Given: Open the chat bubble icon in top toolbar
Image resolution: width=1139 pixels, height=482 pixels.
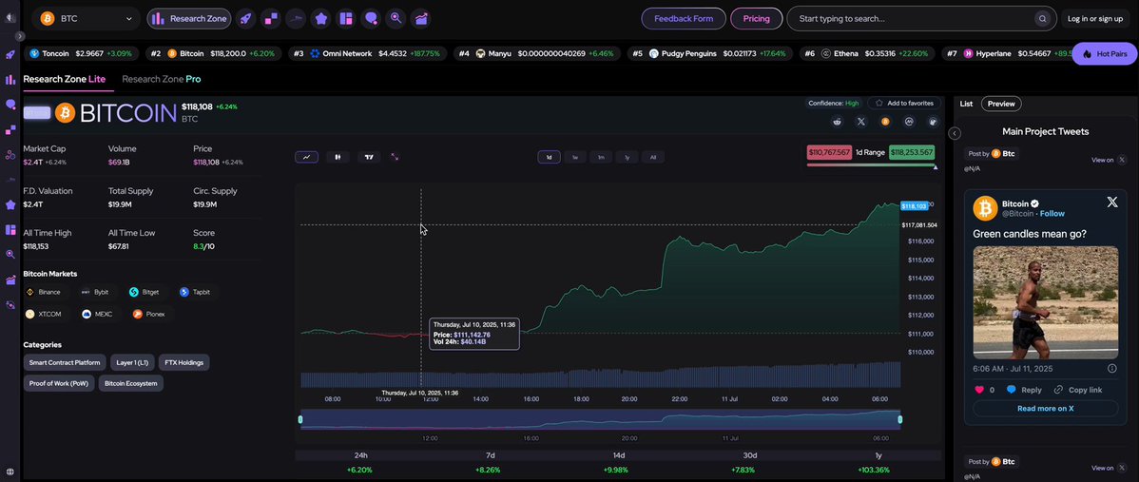Looking at the screenshot, I should 371,18.
